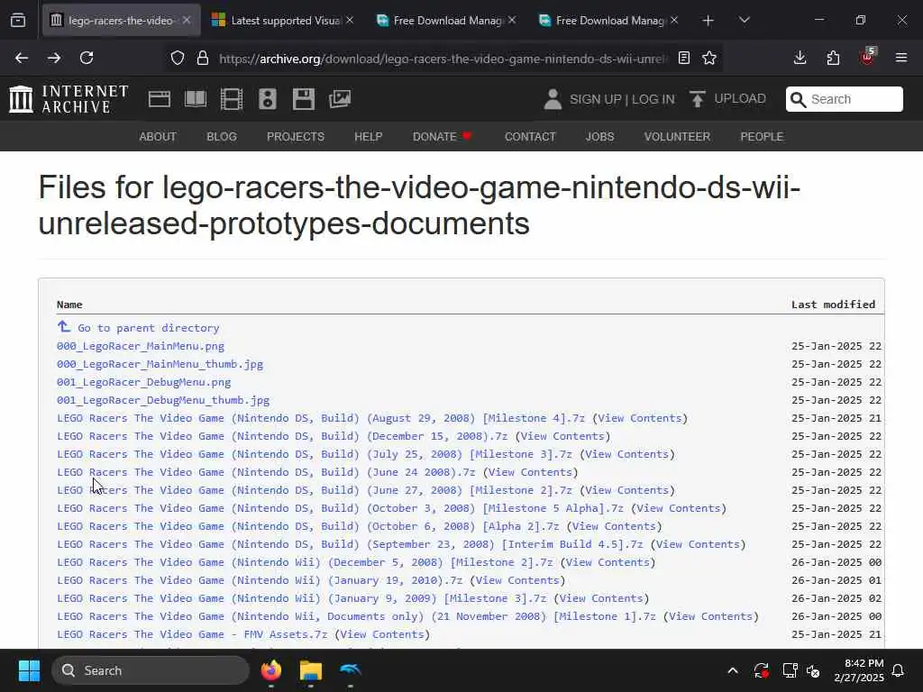Open 000_LegoRacer_MainMenu.png file
Image resolution: width=923 pixels, height=692 pixels.
[x=141, y=346]
